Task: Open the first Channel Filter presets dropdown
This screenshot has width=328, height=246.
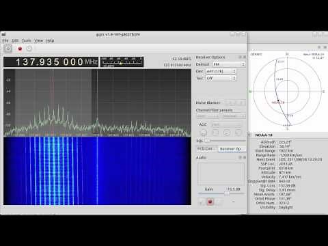Action: [x=208, y=116]
